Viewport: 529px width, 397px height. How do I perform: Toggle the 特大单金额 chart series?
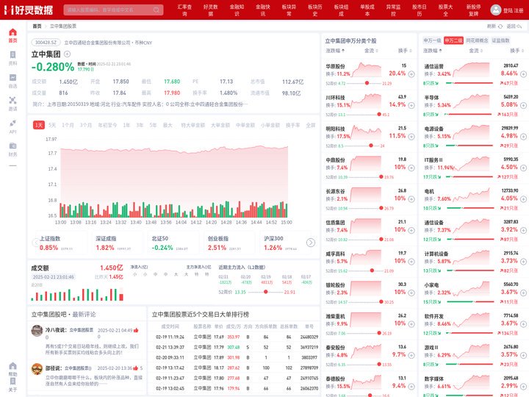coord(193,125)
